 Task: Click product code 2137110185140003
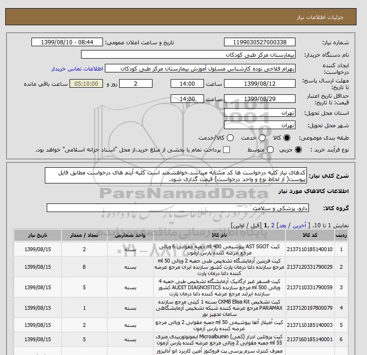(310, 325)
